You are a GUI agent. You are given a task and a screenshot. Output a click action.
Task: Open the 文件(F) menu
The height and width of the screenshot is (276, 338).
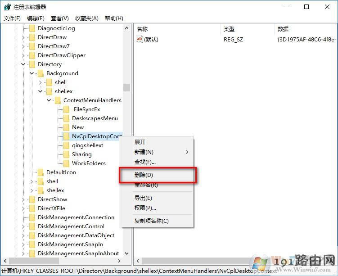pos(12,18)
